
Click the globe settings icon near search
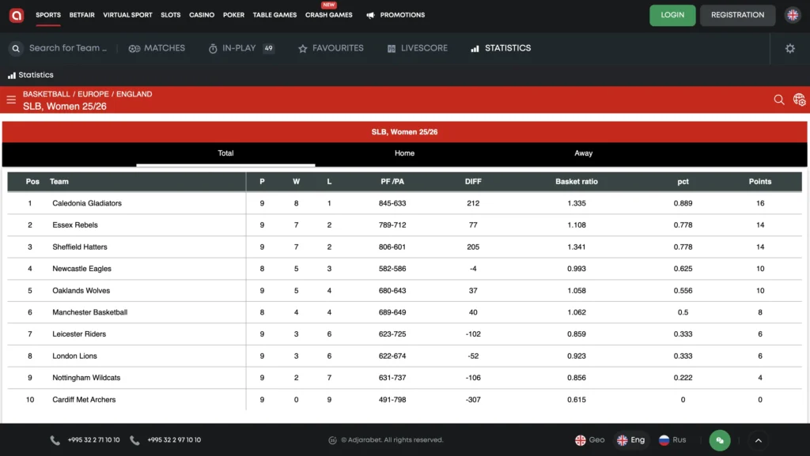(799, 100)
